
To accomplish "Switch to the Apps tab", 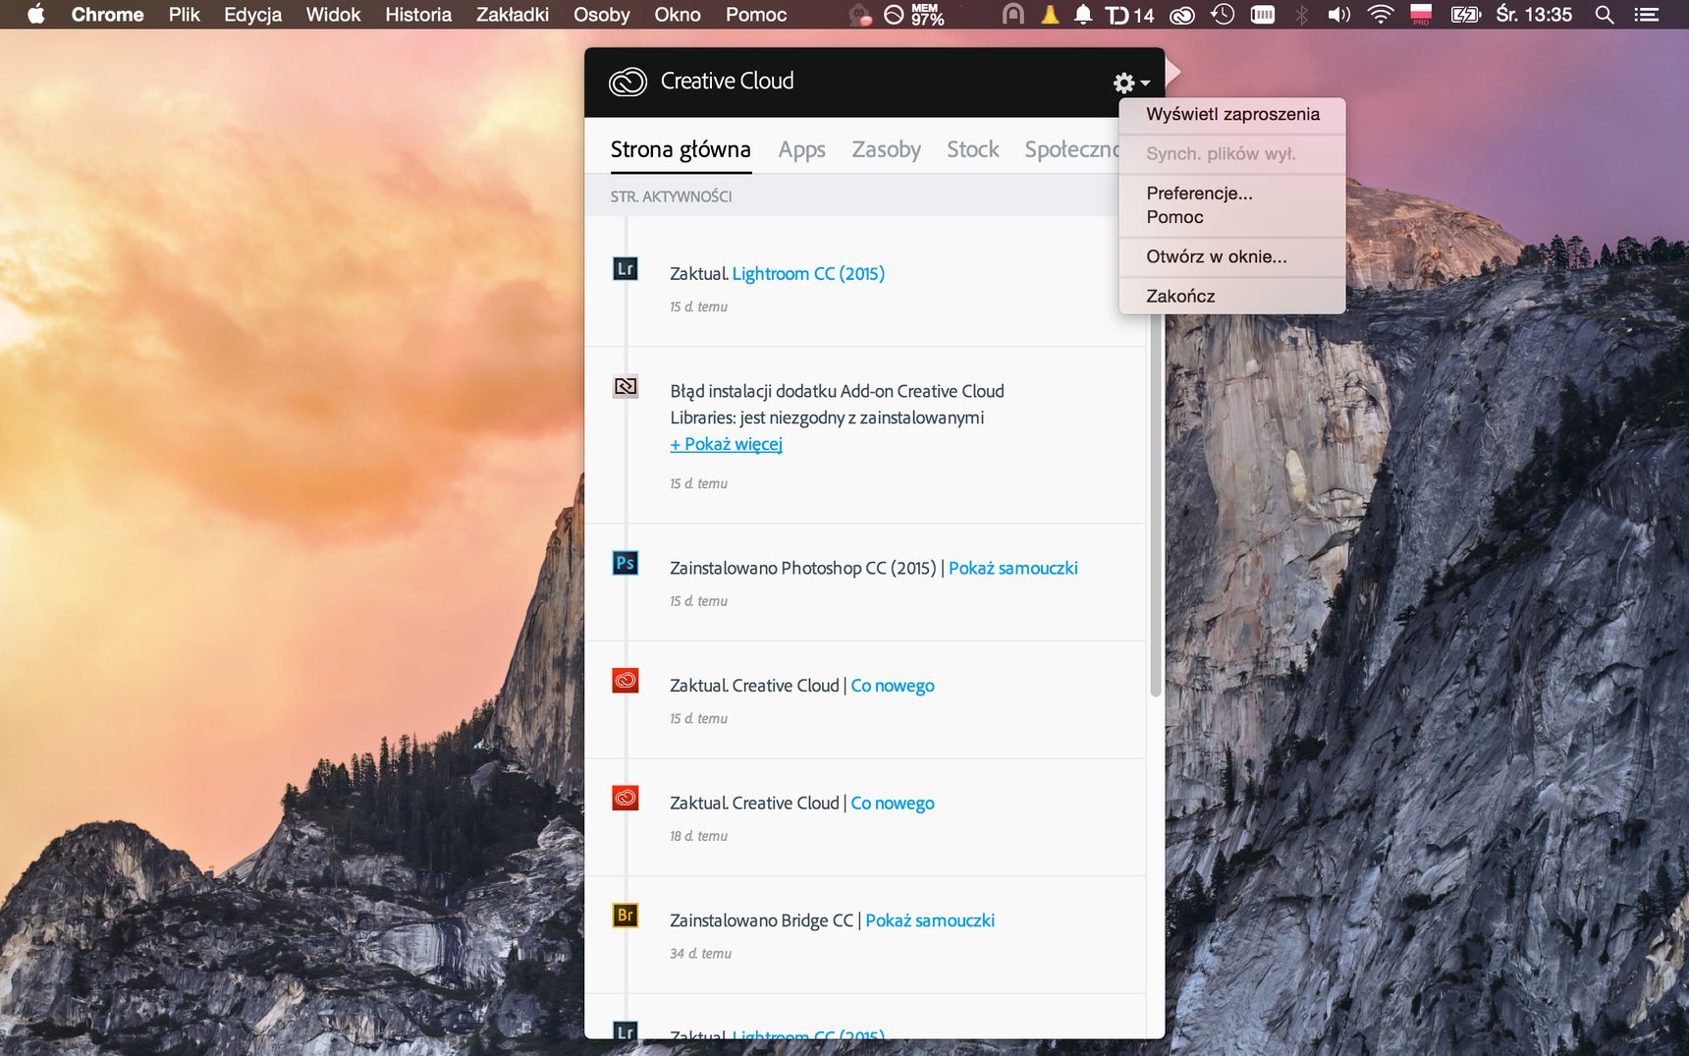I will click(801, 149).
